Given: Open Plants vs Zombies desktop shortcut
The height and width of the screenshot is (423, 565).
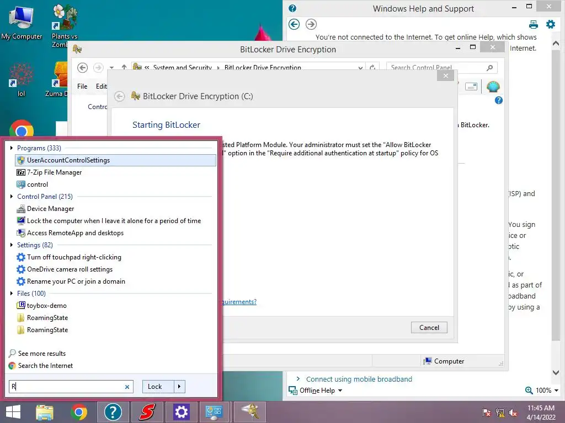Looking at the screenshot, I should point(65,26).
